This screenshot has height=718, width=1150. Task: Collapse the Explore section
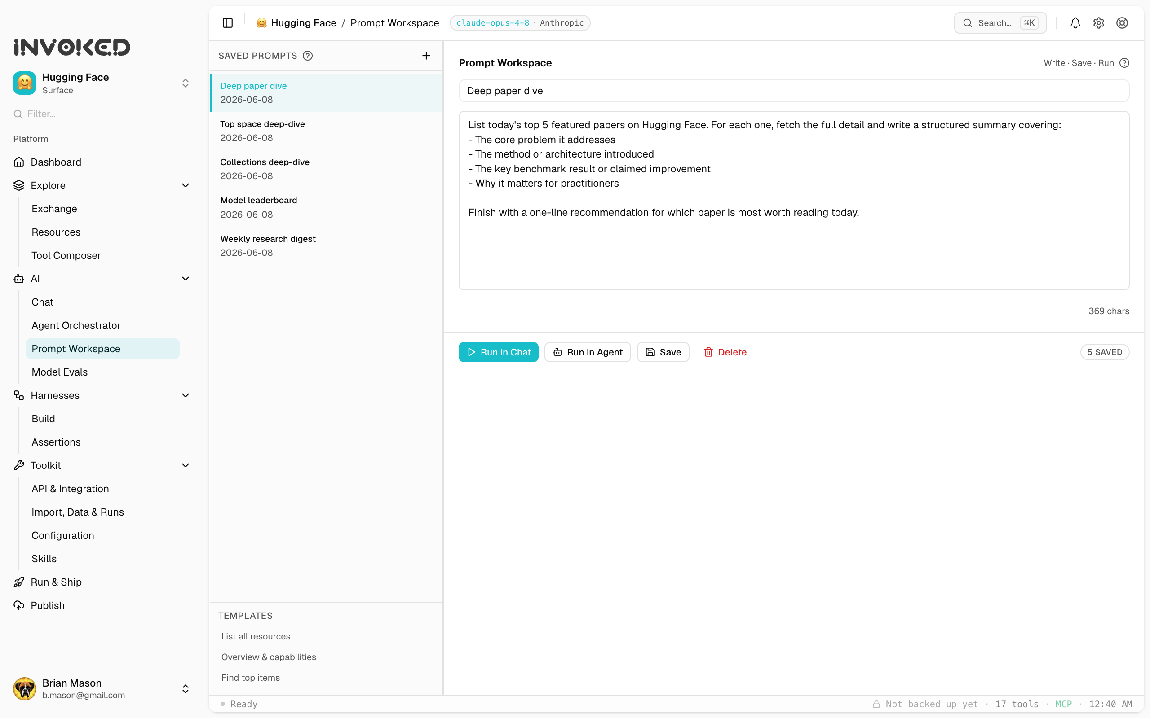pyautogui.click(x=186, y=185)
